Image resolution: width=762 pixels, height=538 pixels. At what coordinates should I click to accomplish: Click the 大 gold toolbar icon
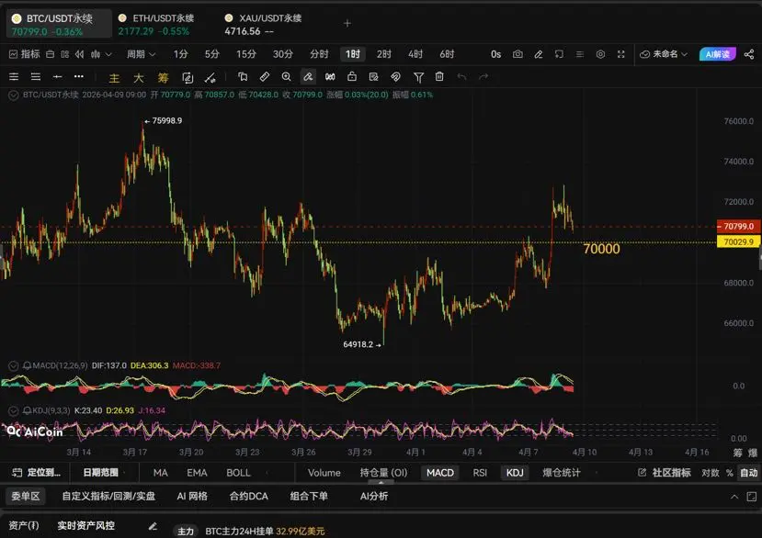(139, 78)
